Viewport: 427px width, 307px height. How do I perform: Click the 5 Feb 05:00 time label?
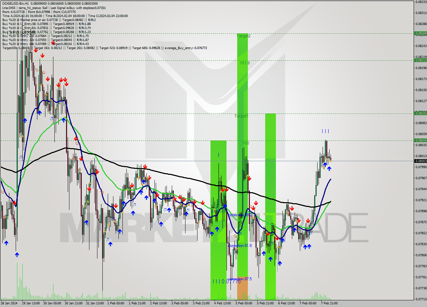pyautogui.click(x=244, y=303)
